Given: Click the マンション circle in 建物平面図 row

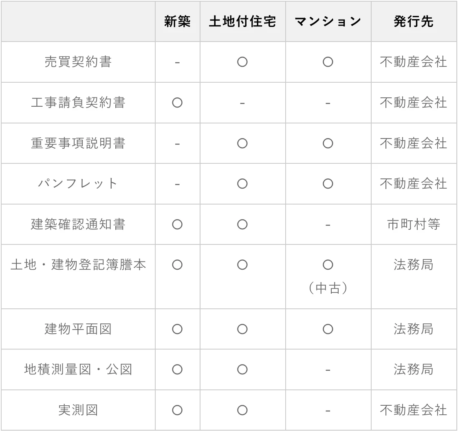Looking at the screenshot, I should click(328, 329).
